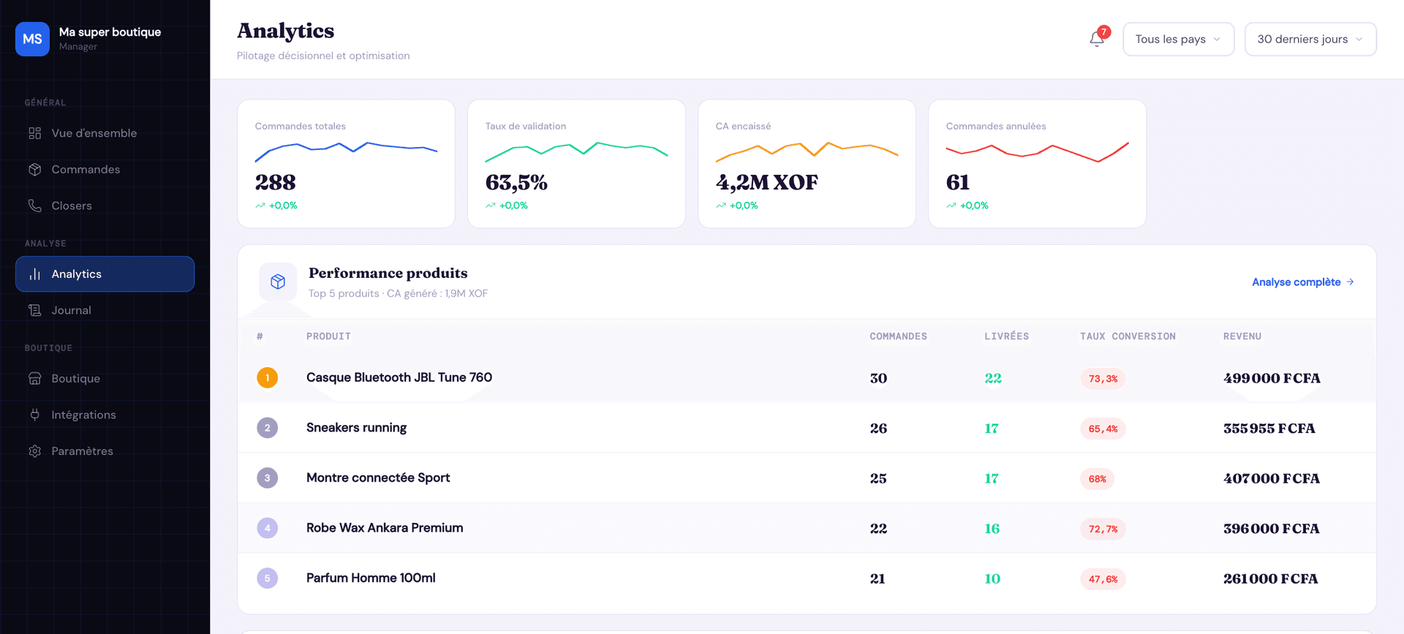Click rank 5 badge for Parfum Homme
Screen dimensions: 1404x634
click(x=268, y=578)
